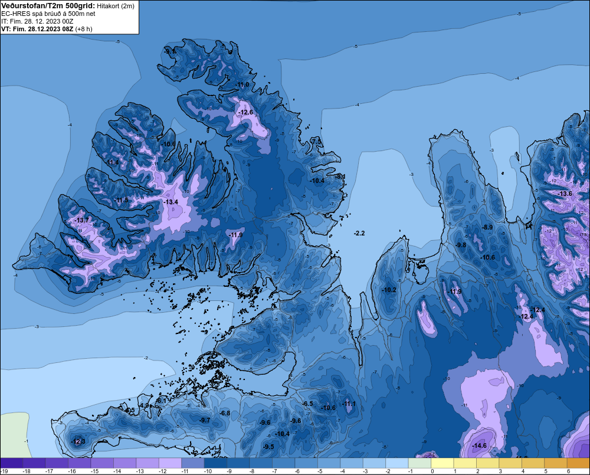Click the -6.8 temperature label

(225, 413)
